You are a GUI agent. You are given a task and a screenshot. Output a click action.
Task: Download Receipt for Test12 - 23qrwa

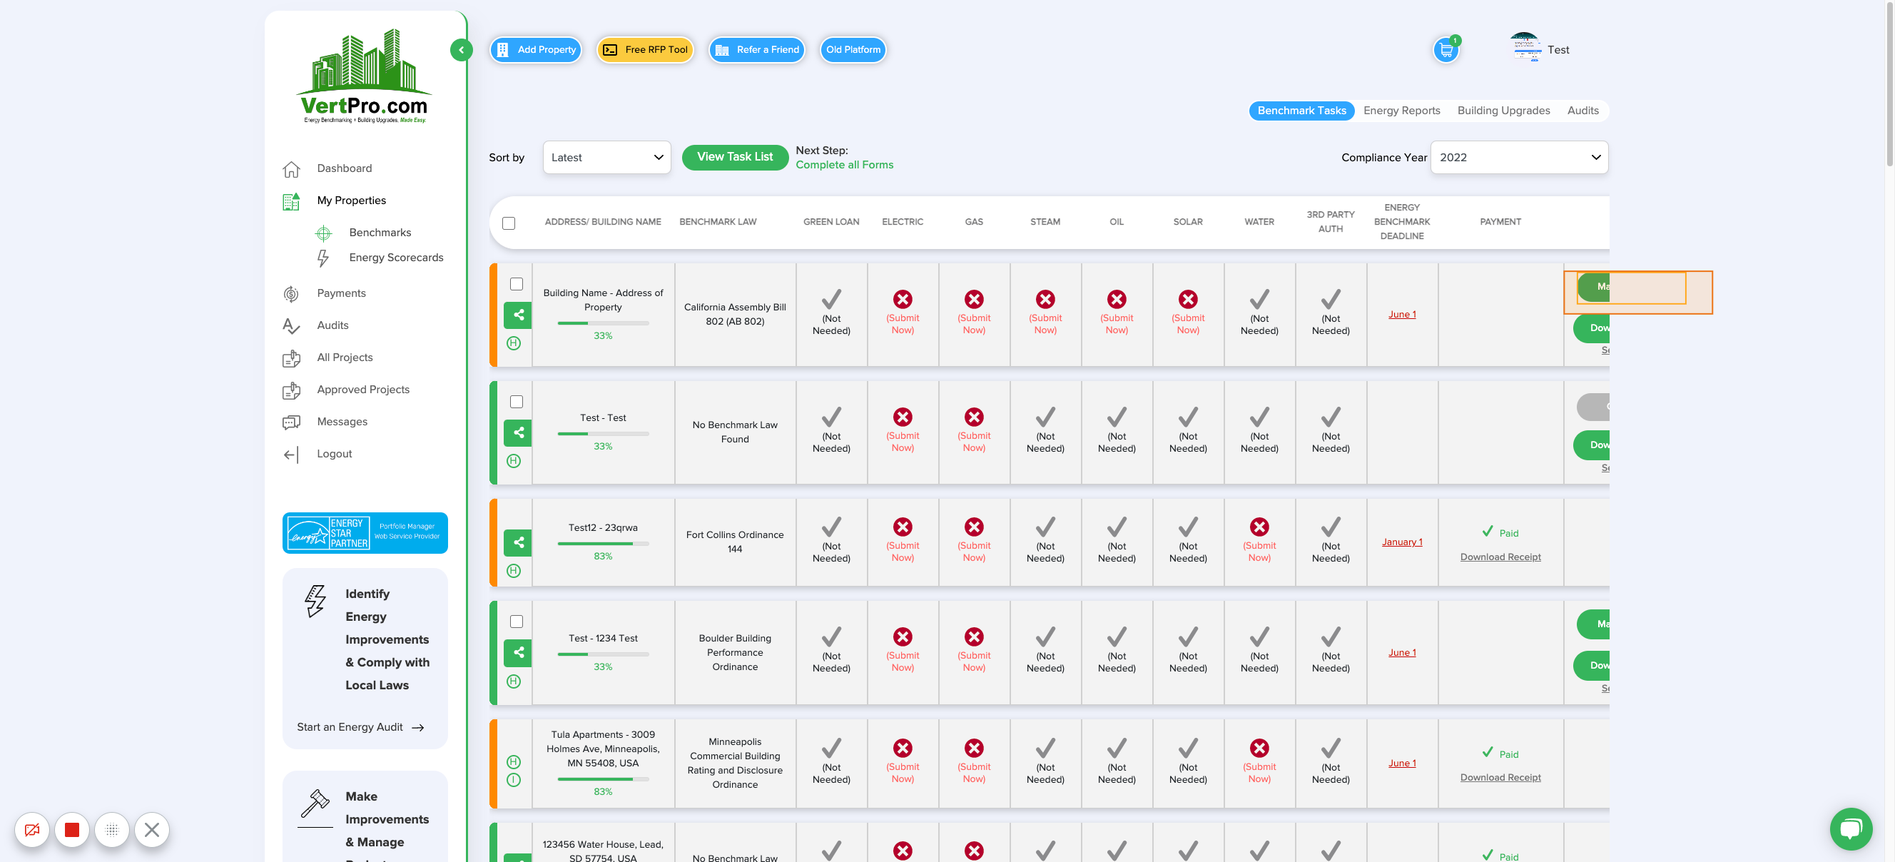click(x=1499, y=557)
